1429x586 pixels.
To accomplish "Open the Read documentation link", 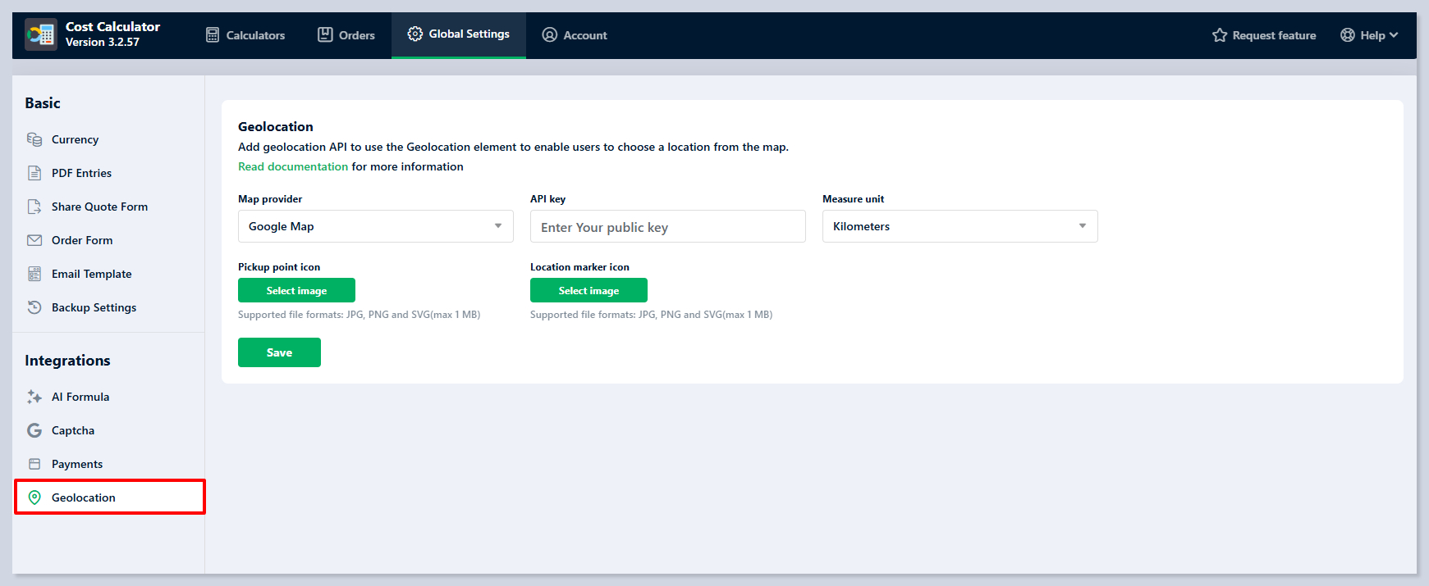I will (x=293, y=166).
